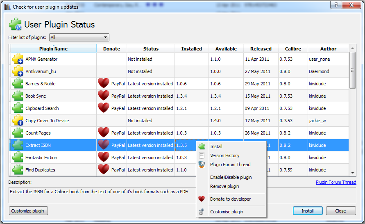This screenshot has width=365, height=224.
Task: Click the forum icon beside Plugin Forum Thread entry
Action: click(202, 165)
